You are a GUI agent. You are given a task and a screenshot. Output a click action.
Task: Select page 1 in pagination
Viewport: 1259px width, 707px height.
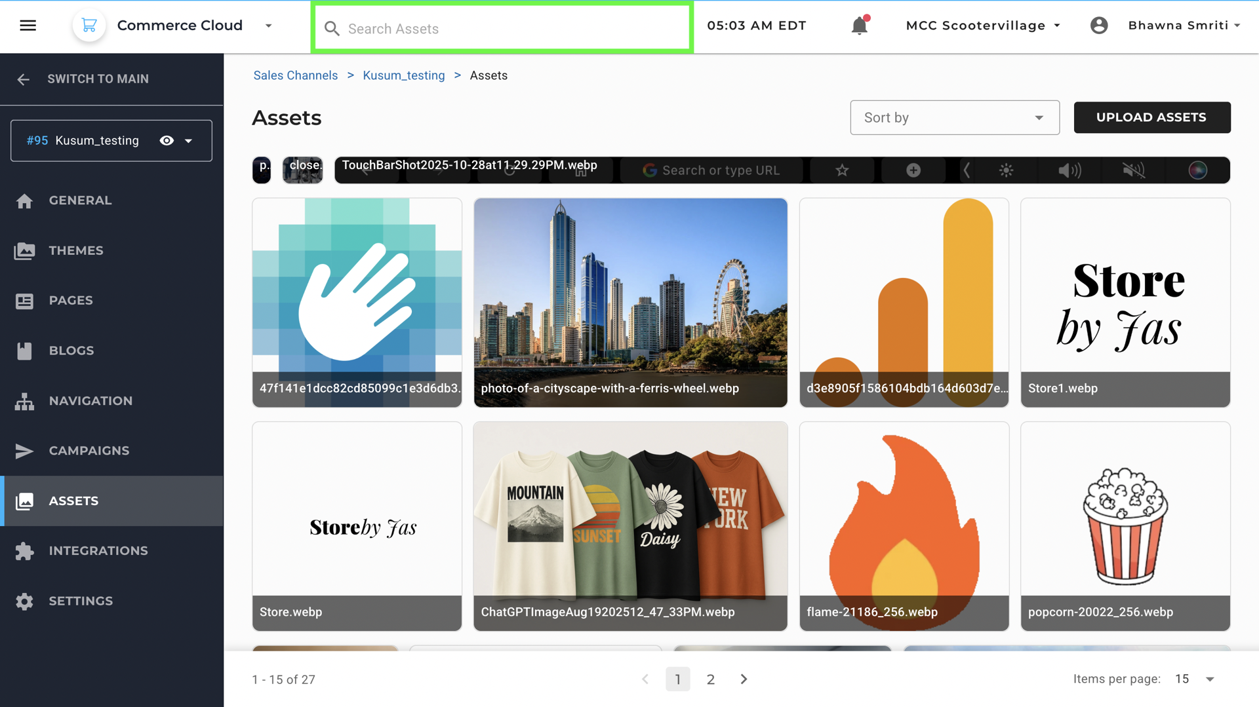coord(677,679)
